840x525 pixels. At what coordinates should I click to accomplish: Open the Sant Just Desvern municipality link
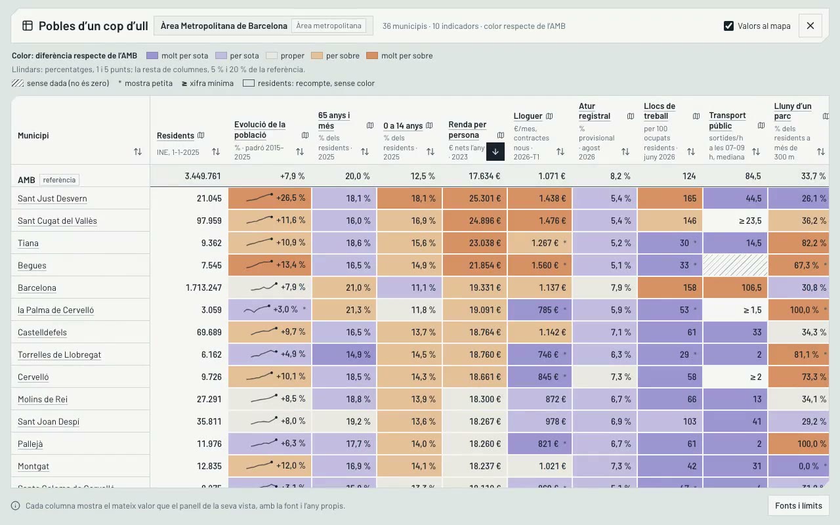tap(52, 198)
